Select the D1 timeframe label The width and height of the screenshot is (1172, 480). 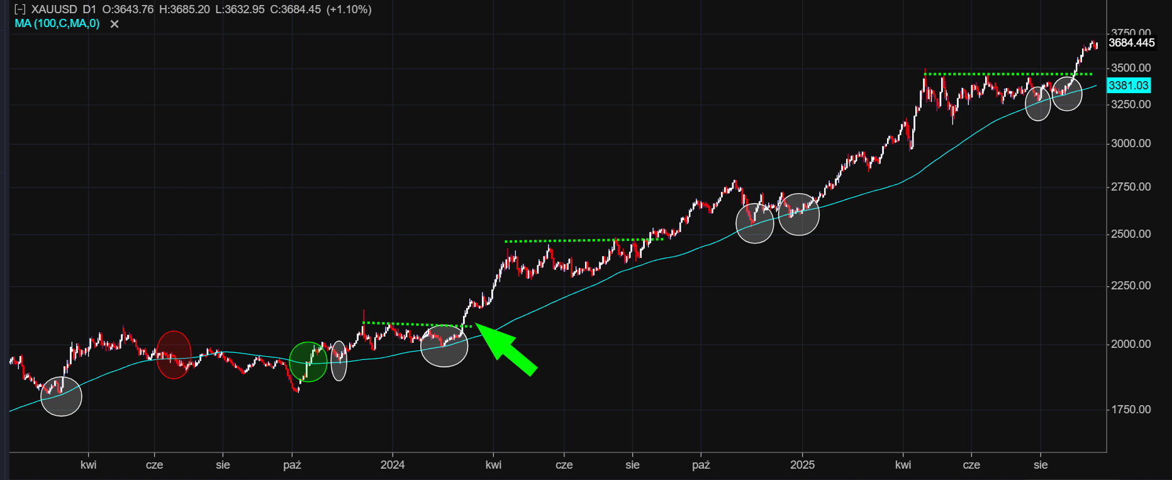[89, 9]
